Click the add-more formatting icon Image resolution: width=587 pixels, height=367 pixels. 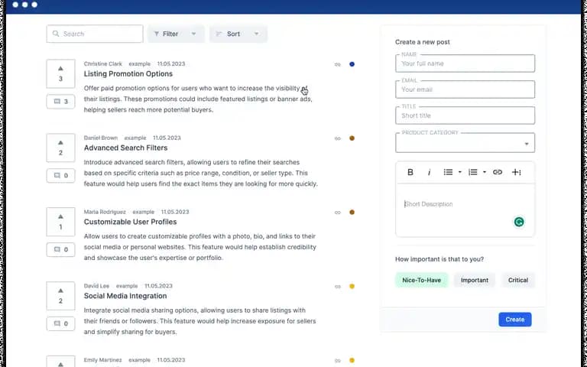[x=517, y=172]
